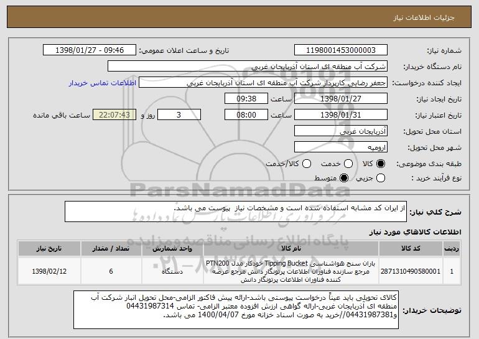This screenshot has width=479, height=339.
Task: Click the ساعت باقی مانده label
Action: coord(62,115)
